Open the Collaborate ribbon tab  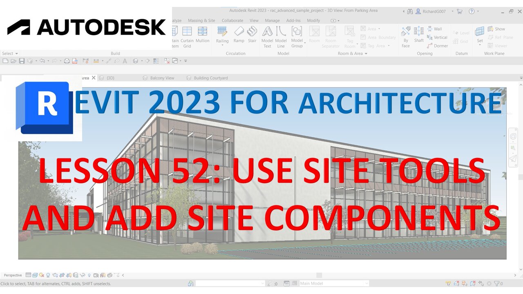pos(232,20)
